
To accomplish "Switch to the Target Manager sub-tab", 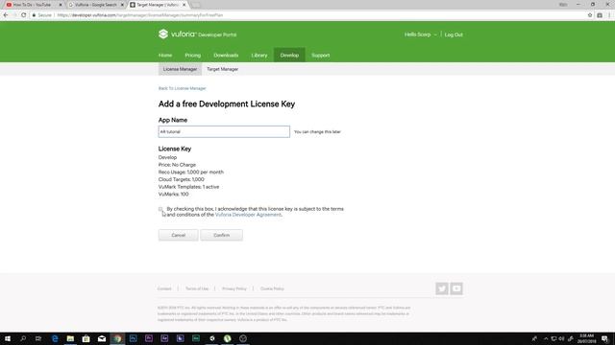I will point(222,69).
